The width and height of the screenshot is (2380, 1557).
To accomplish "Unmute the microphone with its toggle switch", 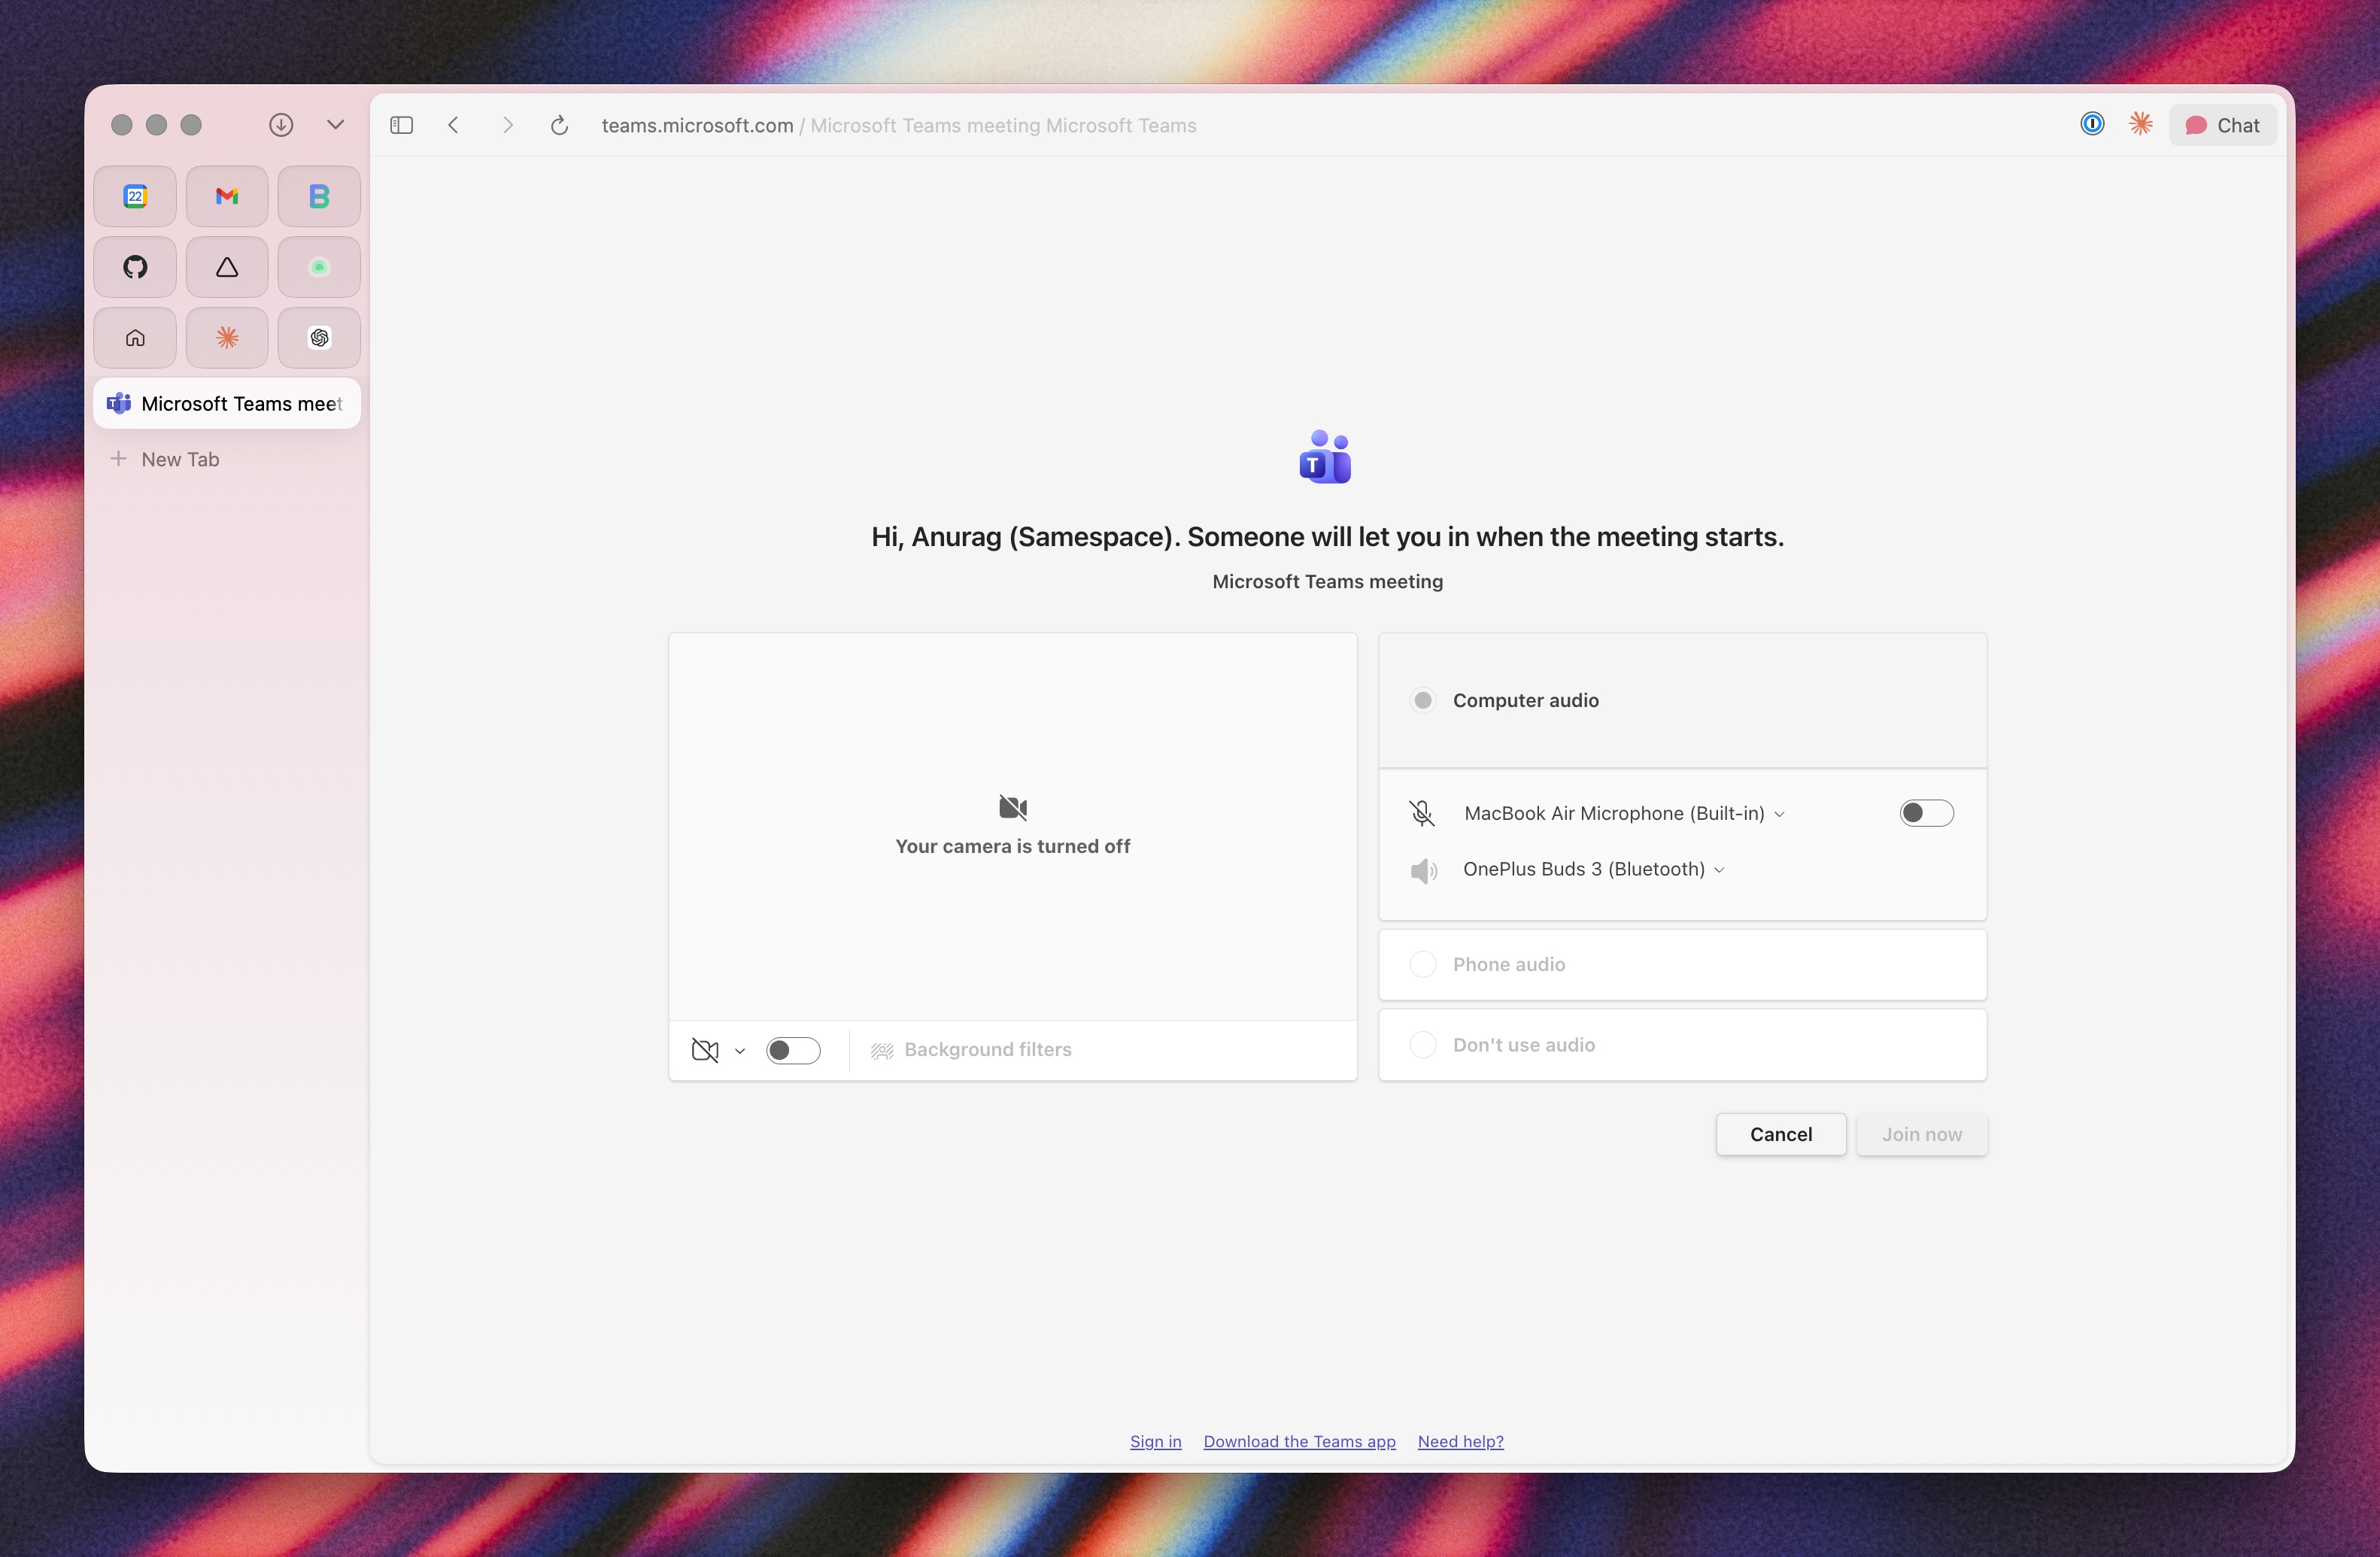I will pos(1926,813).
